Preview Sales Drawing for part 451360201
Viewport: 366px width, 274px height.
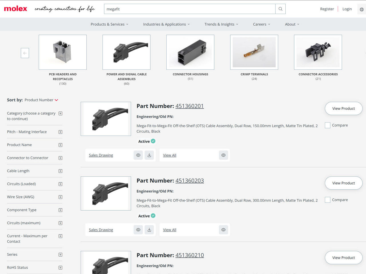click(x=138, y=155)
